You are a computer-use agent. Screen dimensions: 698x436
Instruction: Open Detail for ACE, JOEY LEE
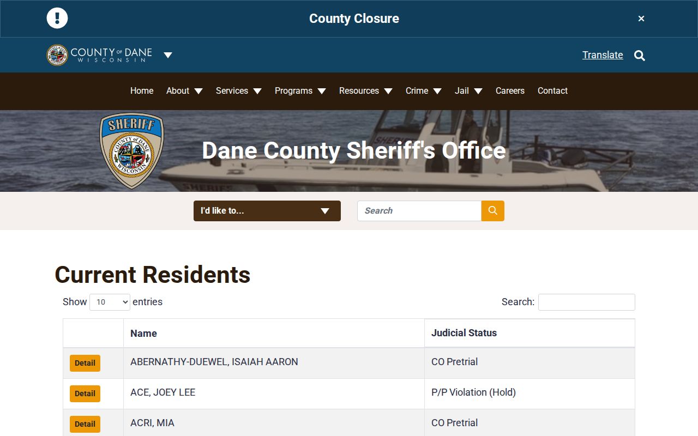click(x=85, y=393)
